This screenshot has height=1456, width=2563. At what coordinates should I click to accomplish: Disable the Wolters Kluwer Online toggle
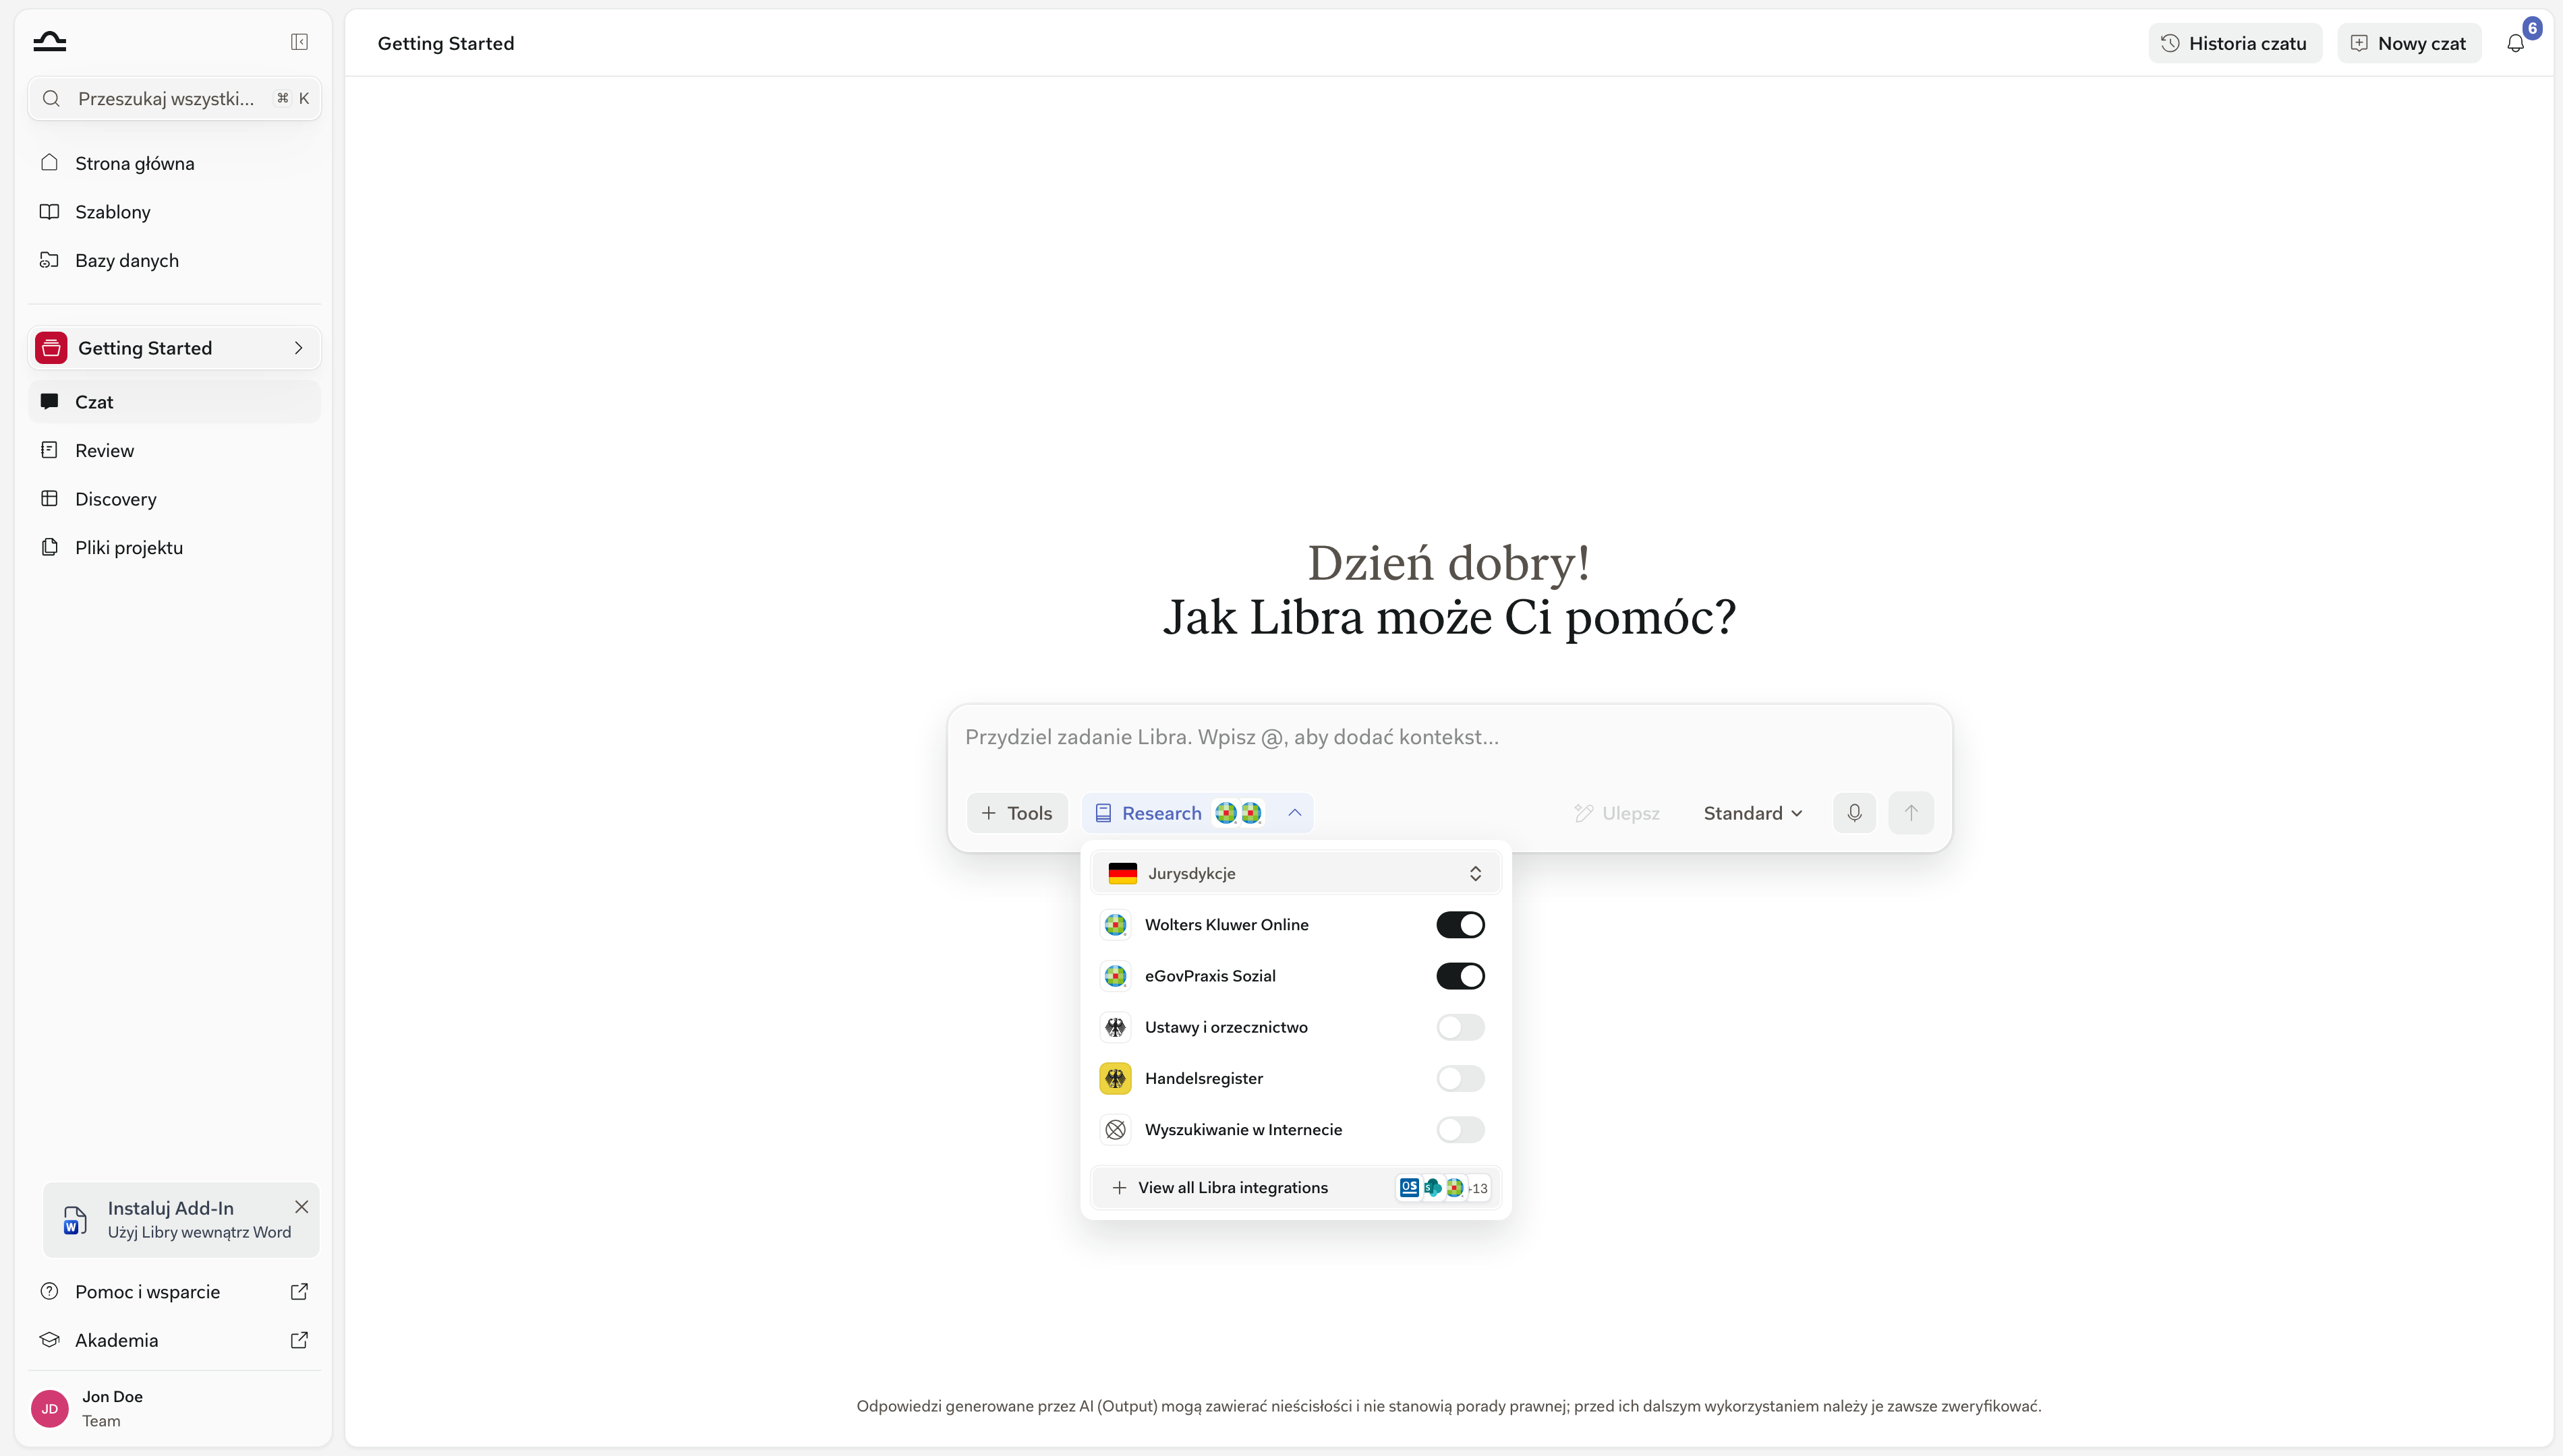tap(1460, 925)
